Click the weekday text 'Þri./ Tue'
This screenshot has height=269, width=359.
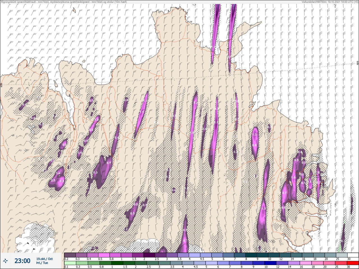[x=42, y=263]
